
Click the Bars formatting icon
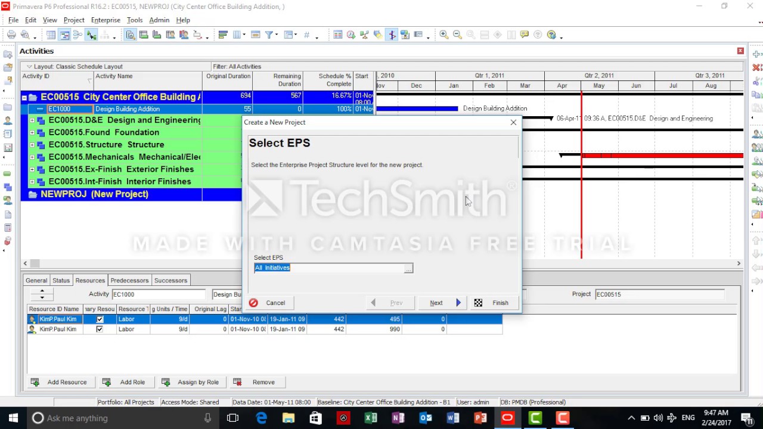tap(223, 35)
